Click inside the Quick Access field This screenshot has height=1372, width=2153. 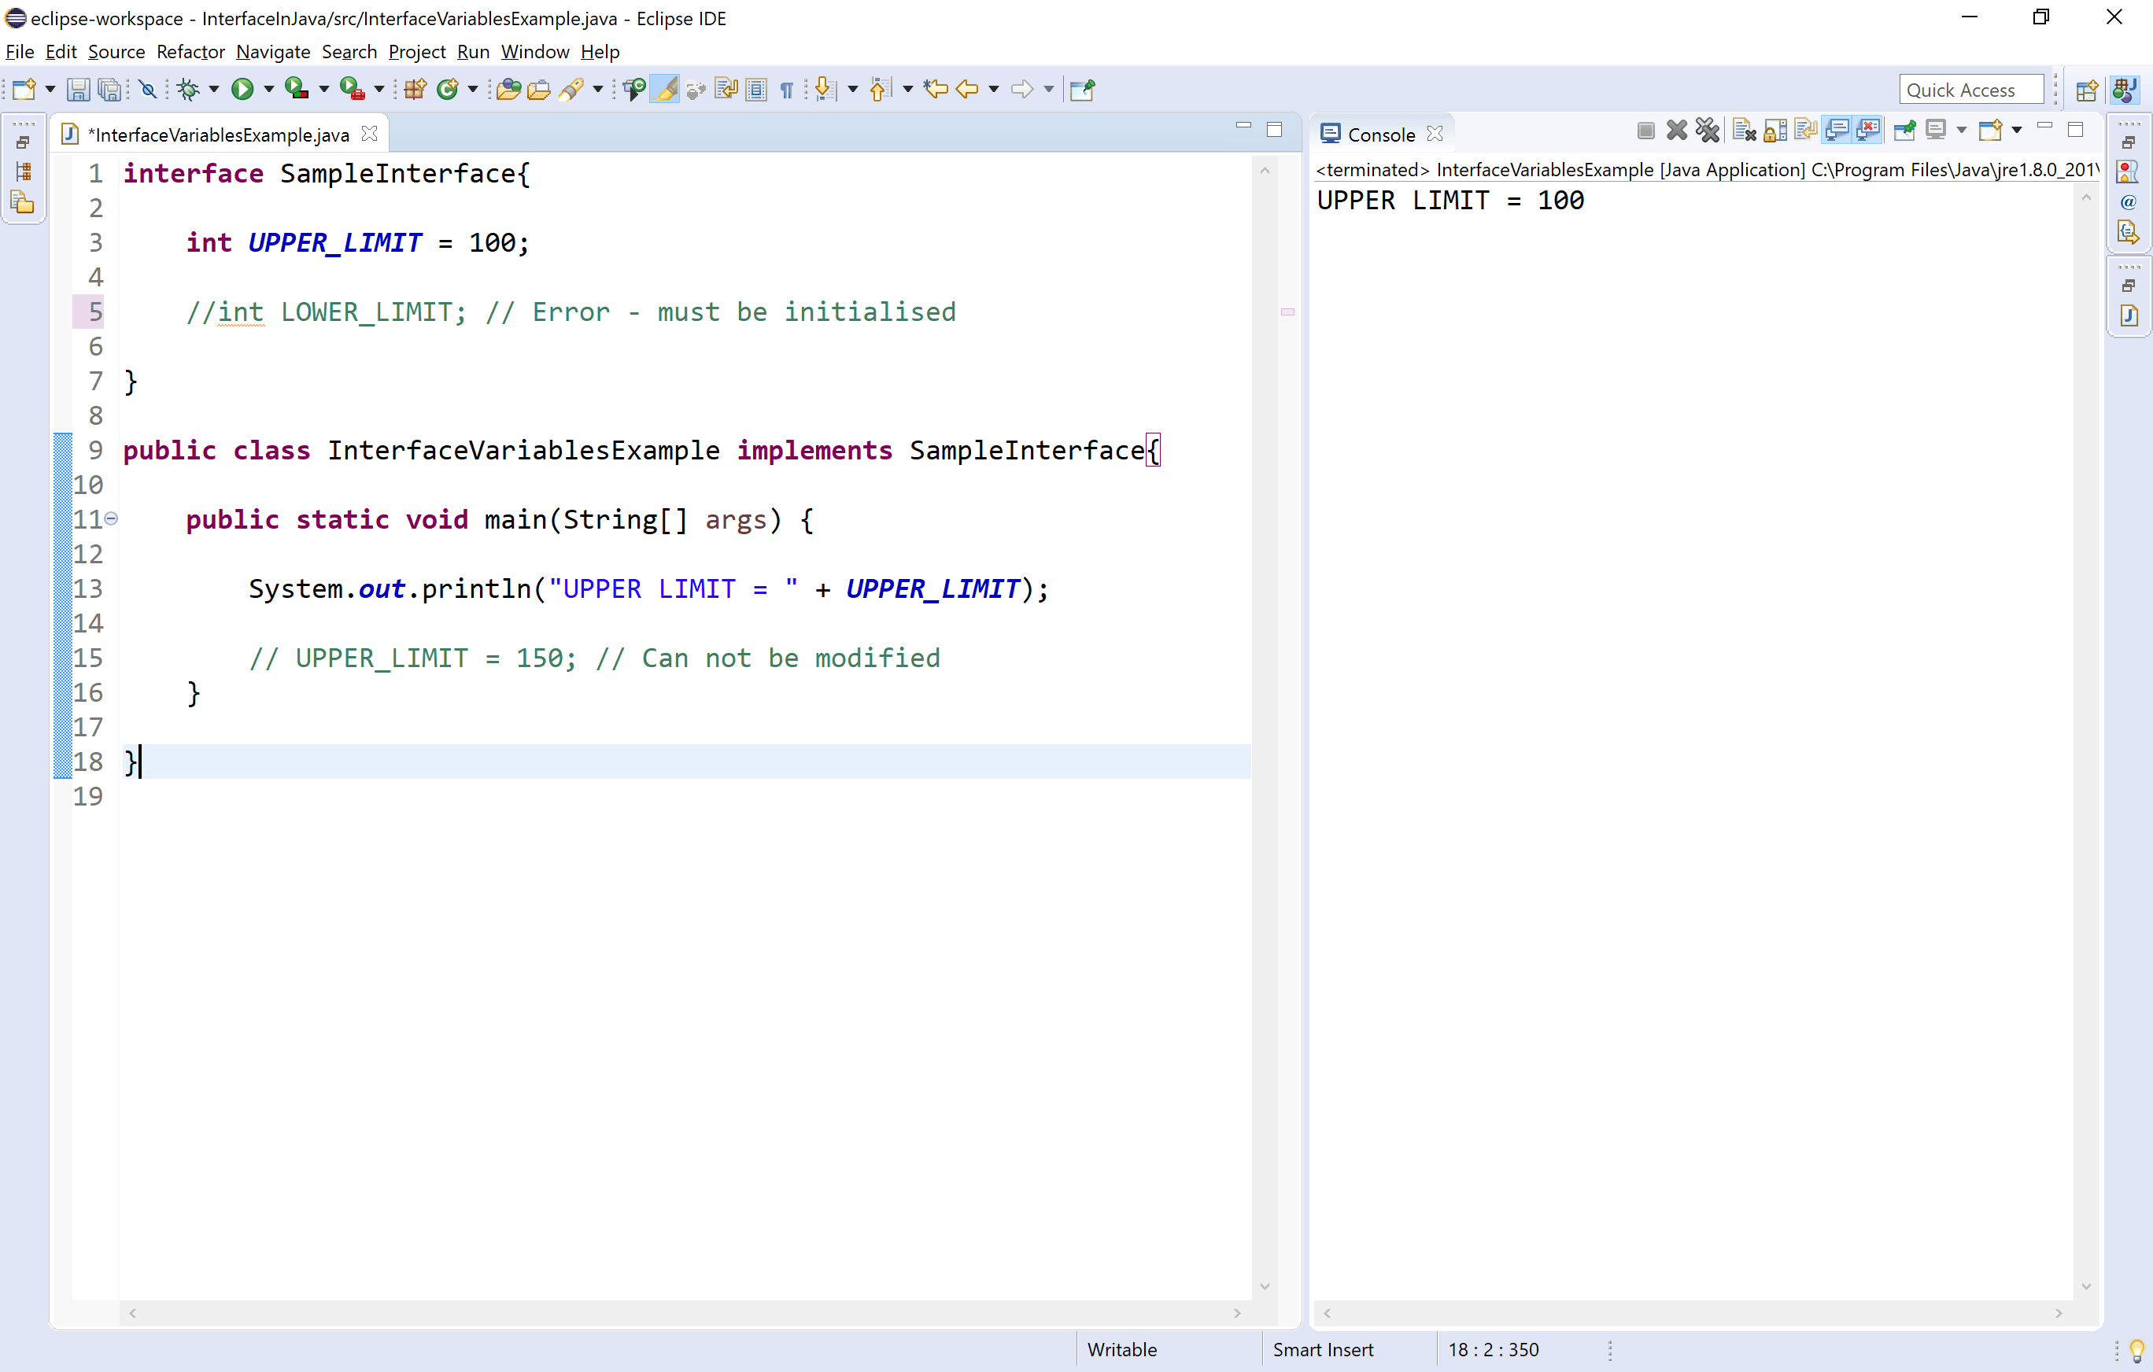[1970, 88]
